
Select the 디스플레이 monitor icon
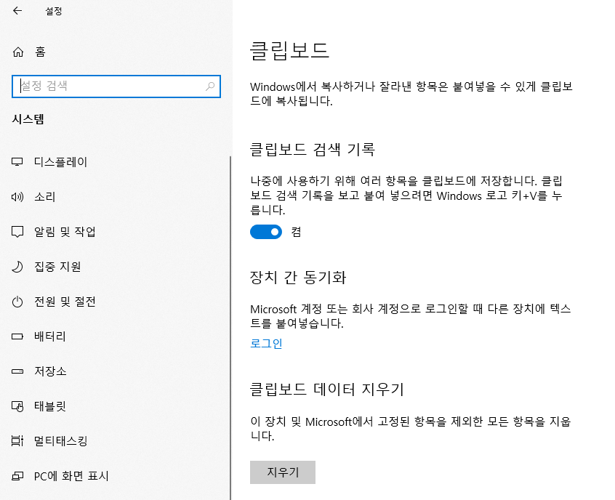(x=18, y=161)
